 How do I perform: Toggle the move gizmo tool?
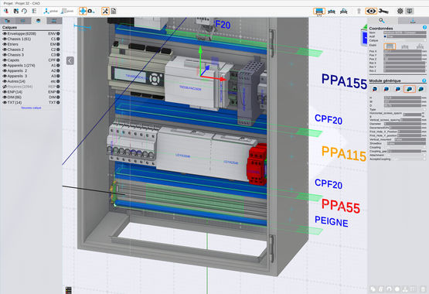pos(83,12)
